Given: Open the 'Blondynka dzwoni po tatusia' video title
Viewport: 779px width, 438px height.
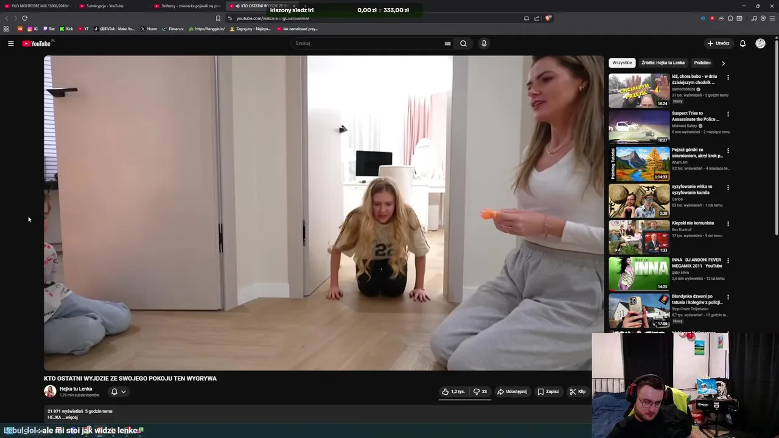Looking at the screenshot, I should pos(697,299).
